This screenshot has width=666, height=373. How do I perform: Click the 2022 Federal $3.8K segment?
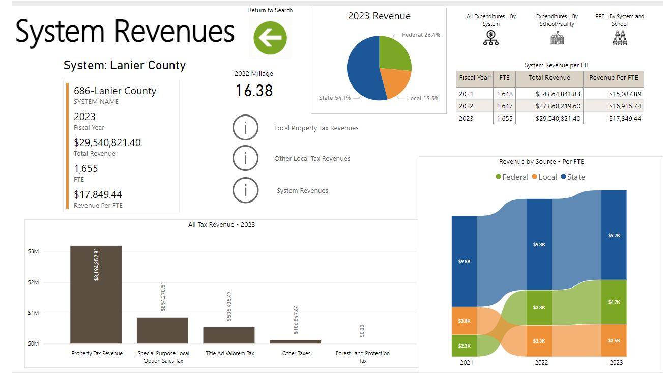539,307
